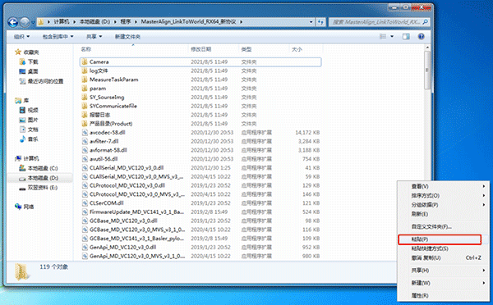Click the 新建文件夹 button

click(x=127, y=37)
